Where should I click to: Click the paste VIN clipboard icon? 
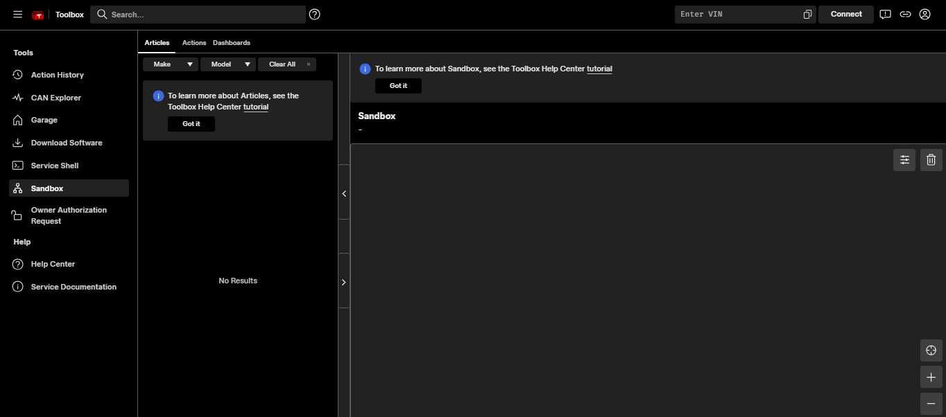807,15
